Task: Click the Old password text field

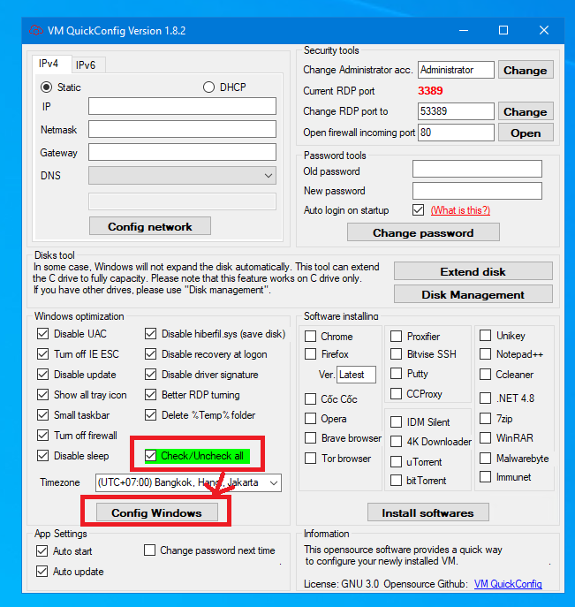Action: pyautogui.click(x=477, y=169)
